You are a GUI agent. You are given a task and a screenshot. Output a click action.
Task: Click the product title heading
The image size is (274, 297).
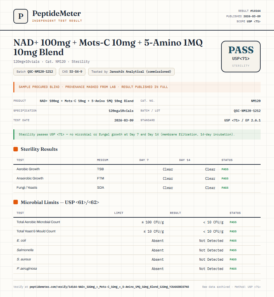pyautogui.click(x=108, y=47)
